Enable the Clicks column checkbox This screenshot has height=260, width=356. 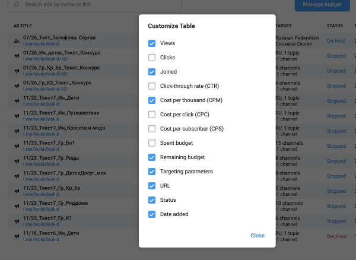pyautogui.click(x=152, y=58)
